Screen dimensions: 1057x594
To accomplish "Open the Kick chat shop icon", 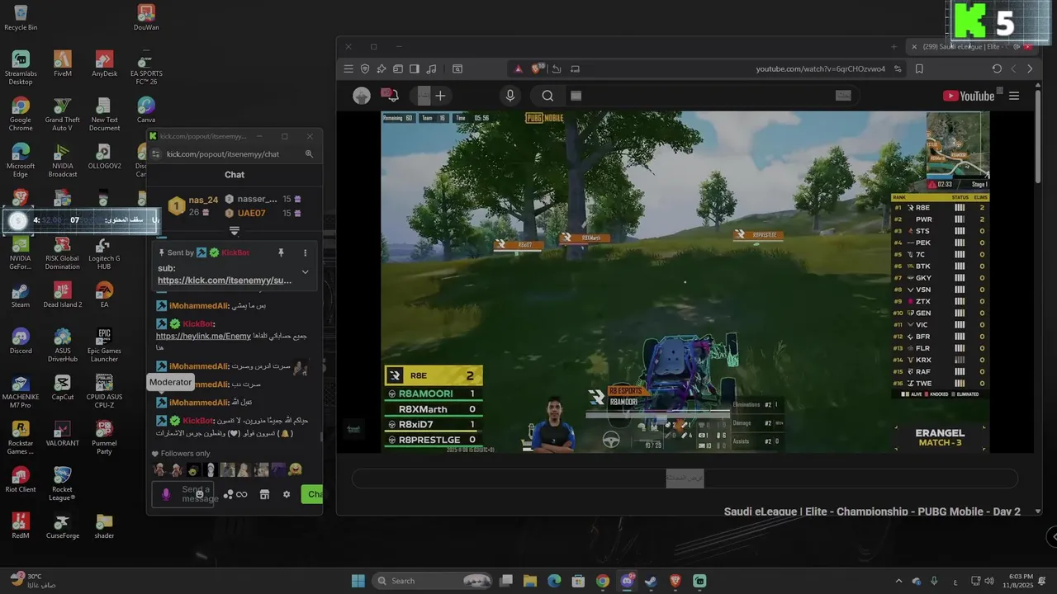I will point(264,494).
